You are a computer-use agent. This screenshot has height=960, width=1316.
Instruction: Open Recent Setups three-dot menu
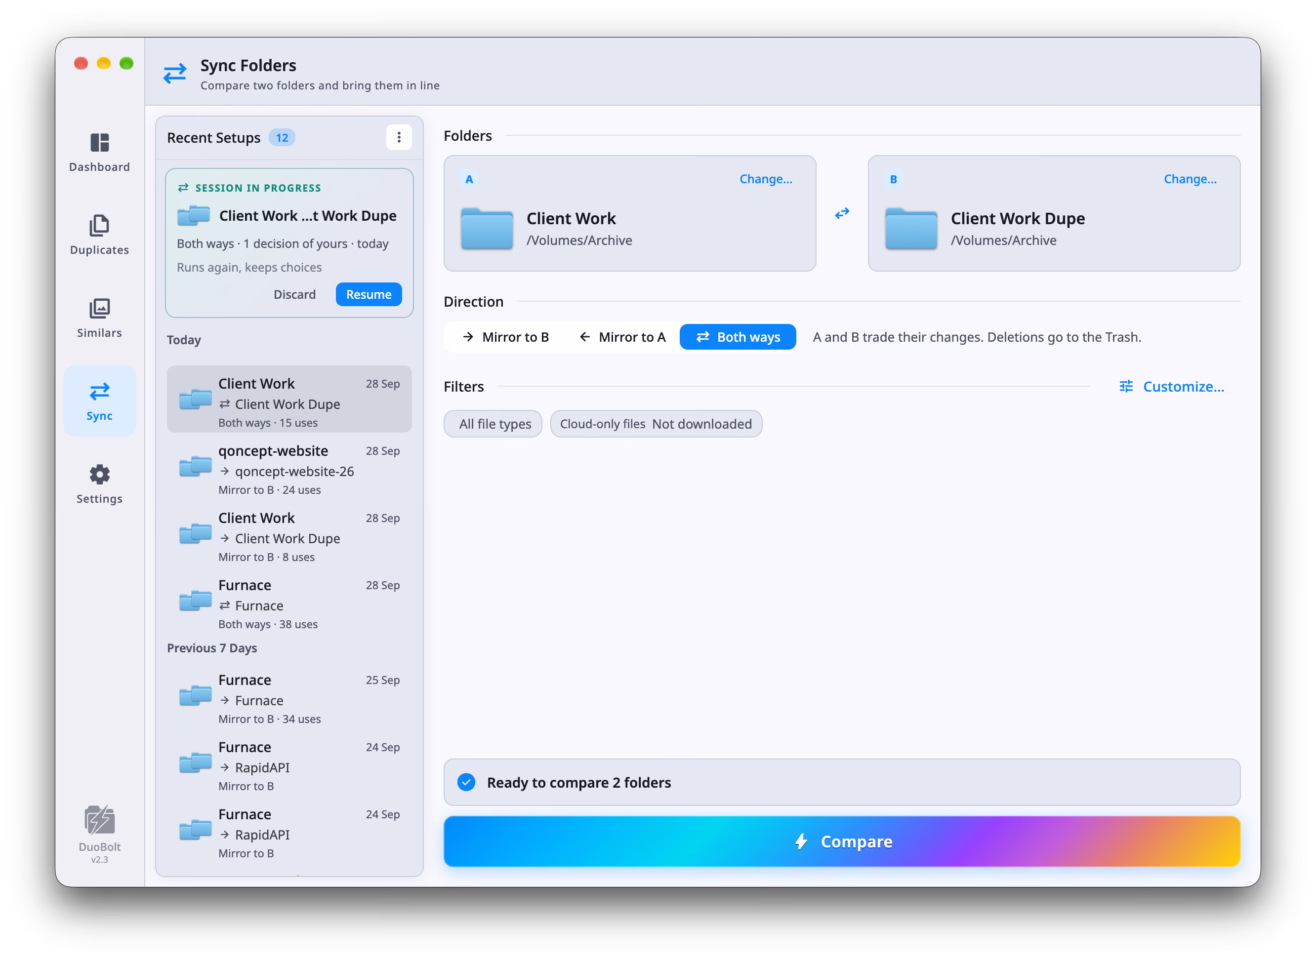(x=399, y=137)
